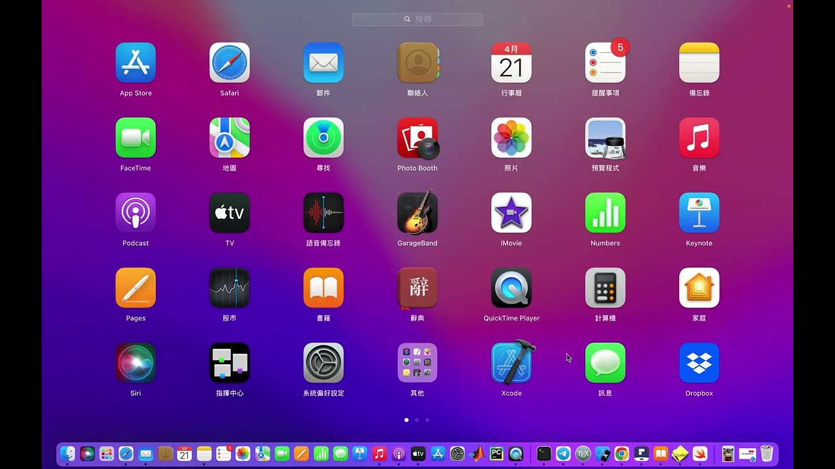Launch FaceTime from the Launchpad grid

(x=136, y=137)
